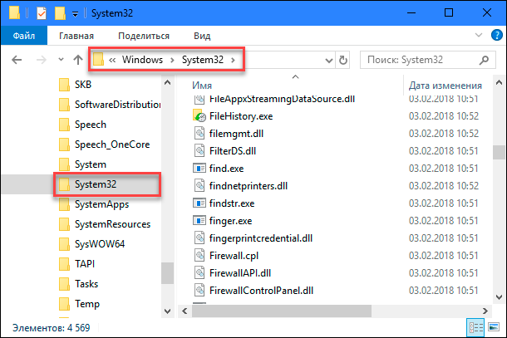The image size is (507, 338).
Task: Select the SysWOW64 folder in the tree
Action: [91, 244]
